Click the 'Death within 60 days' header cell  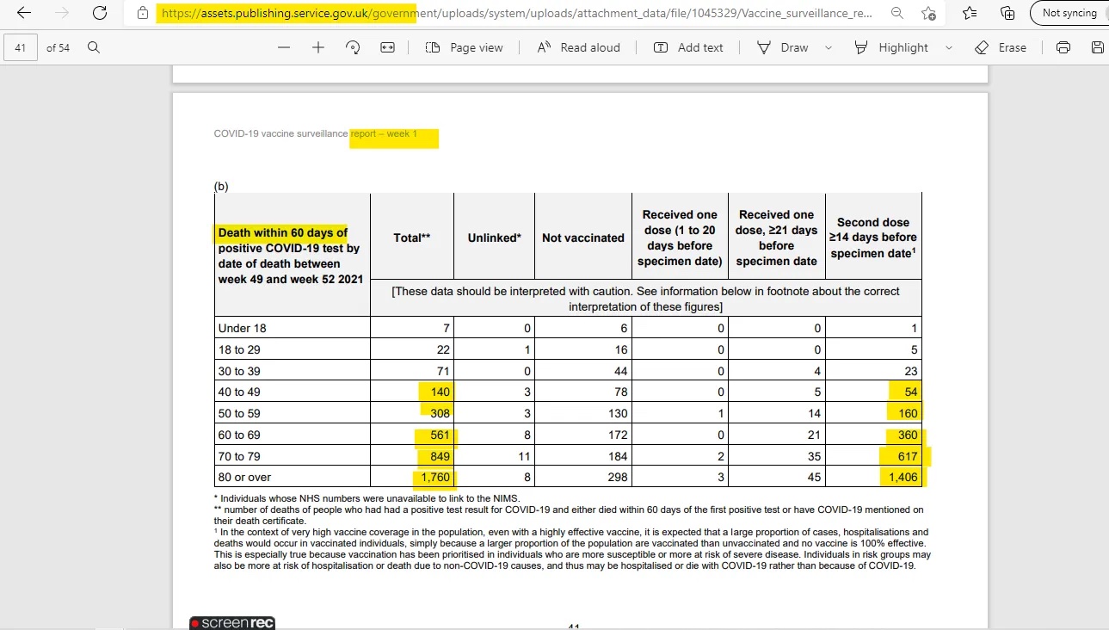pyautogui.click(x=293, y=256)
